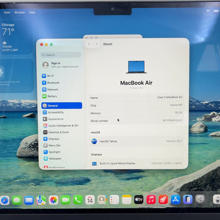Click the Search field in sidebar
This screenshot has width=220, height=220.
(x=61, y=55)
